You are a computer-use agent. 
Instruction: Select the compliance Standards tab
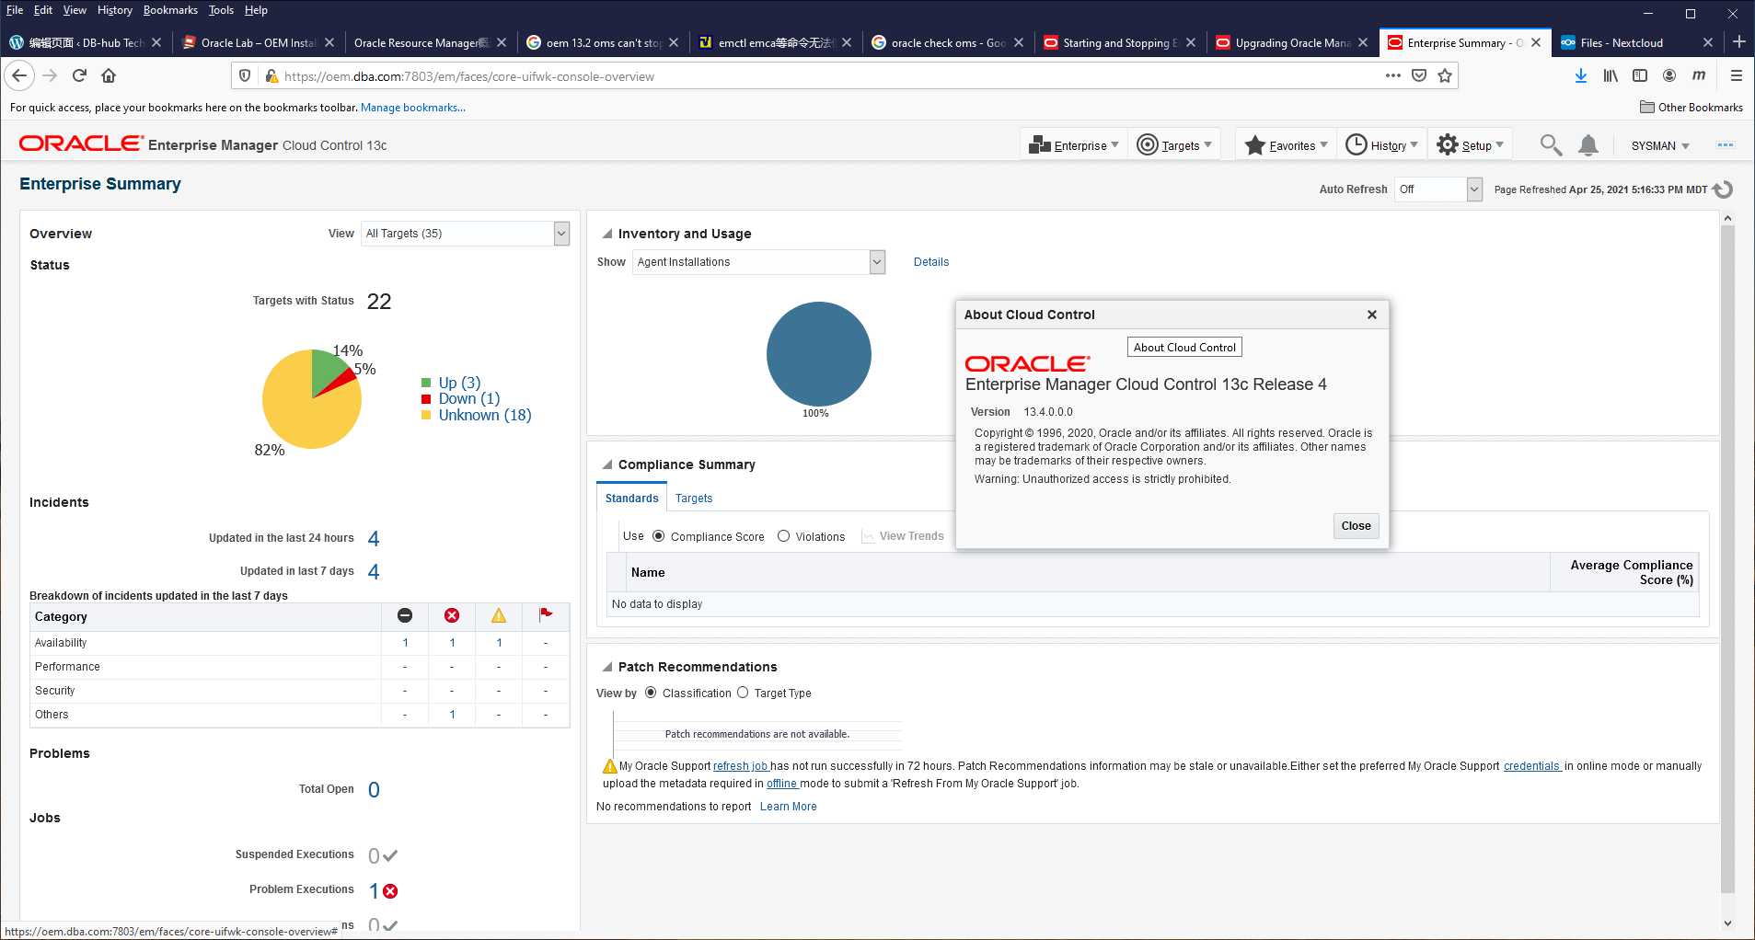click(x=631, y=499)
